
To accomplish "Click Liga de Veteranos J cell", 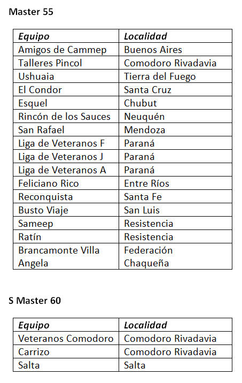I will 66,157.
